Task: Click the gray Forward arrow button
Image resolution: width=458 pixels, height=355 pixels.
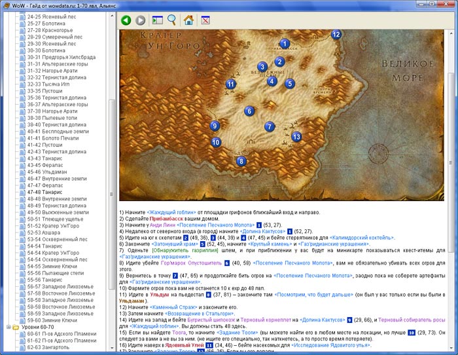Action: (141, 20)
